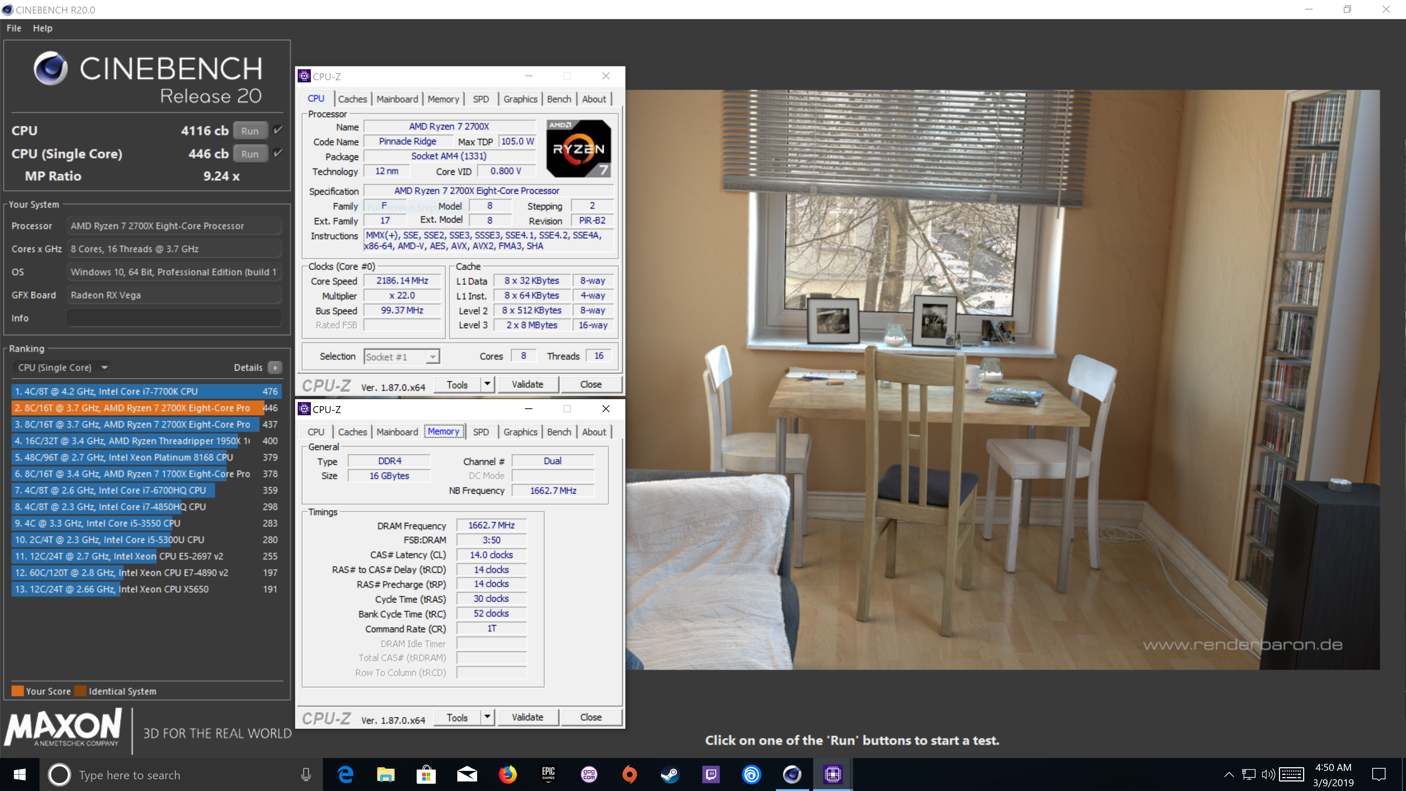Click the CPU-Z icon in upper window title

[x=304, y=76]
